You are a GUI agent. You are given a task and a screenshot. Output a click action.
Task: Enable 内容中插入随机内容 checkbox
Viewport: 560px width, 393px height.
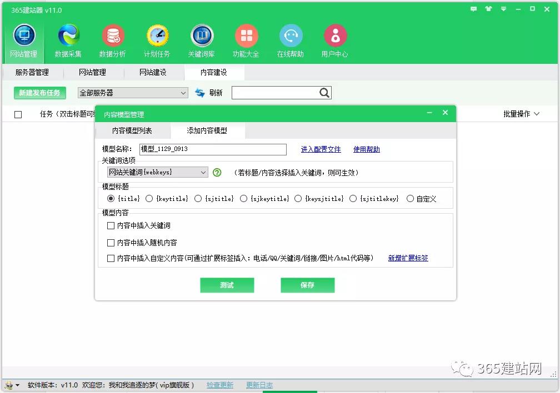click(111, 243)
